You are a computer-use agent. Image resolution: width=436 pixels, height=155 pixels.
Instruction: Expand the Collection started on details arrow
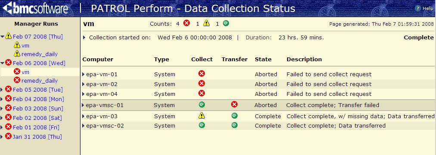click(x=84, y=38)
